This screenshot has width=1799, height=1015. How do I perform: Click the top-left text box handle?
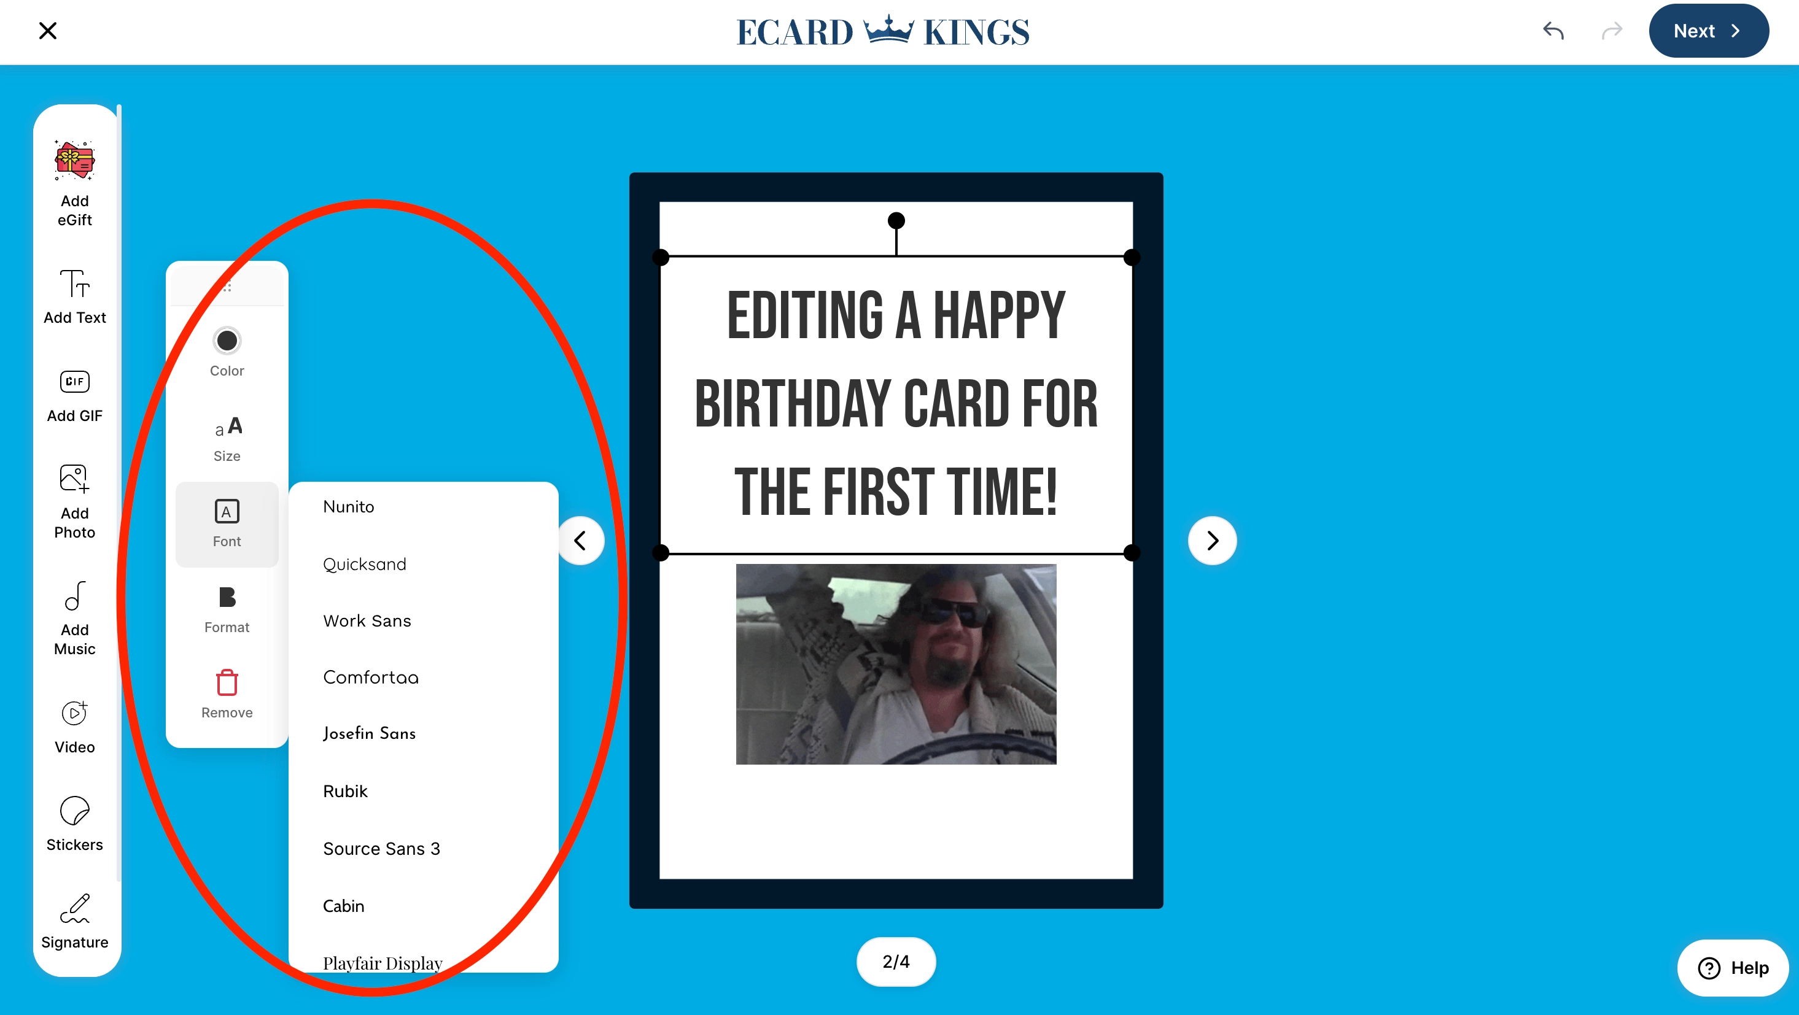click(x=661, y=257)
